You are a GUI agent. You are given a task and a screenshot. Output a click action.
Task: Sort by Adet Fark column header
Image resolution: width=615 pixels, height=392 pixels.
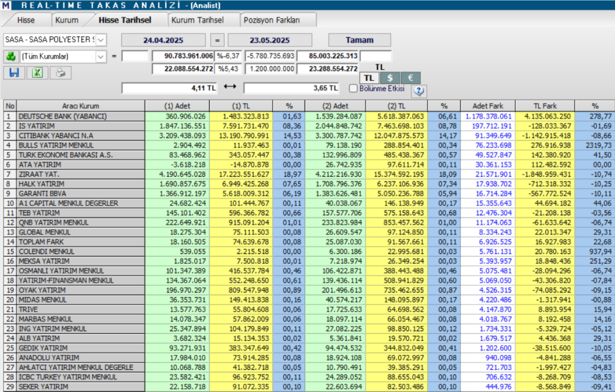[488, 105]
